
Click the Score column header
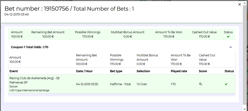(203, 71)
